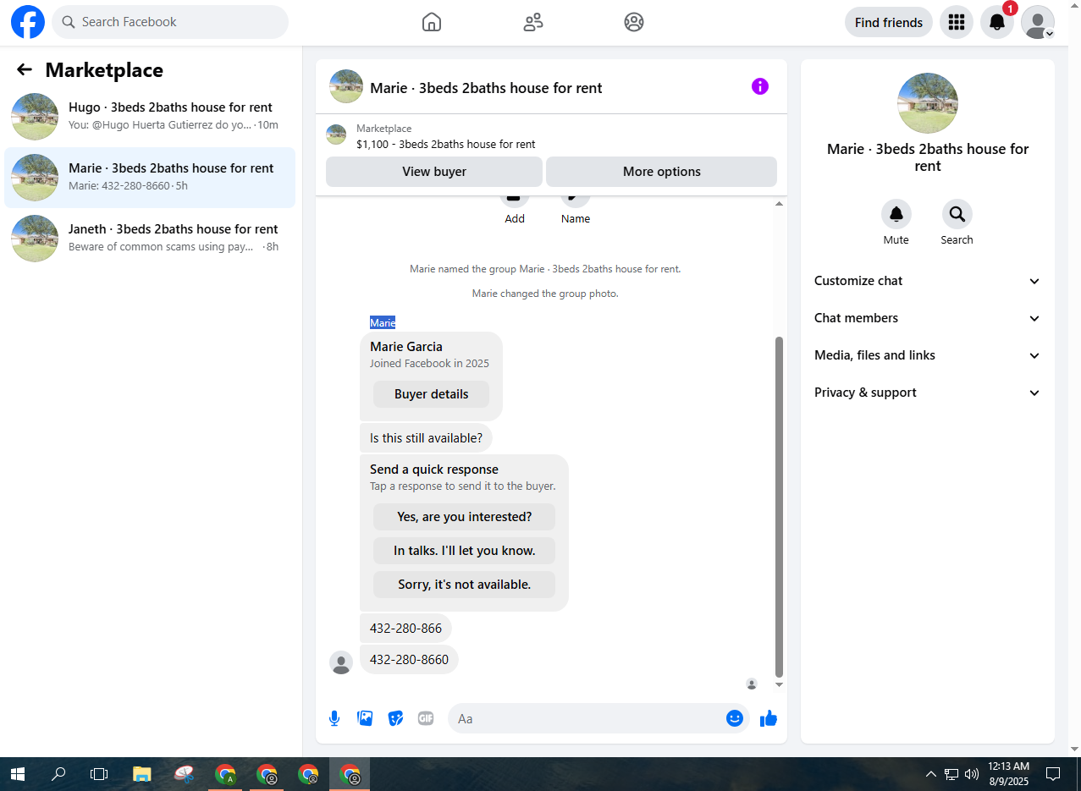The width and height of the screenshot is (1081, 791).
Task: Open Windows action center notifications icon
Action: [x=1053, y=773]
